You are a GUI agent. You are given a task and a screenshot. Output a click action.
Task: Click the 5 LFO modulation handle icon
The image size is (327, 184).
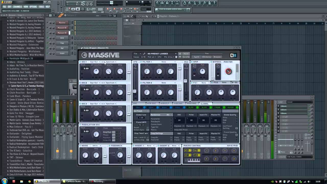tap(197, 108)
